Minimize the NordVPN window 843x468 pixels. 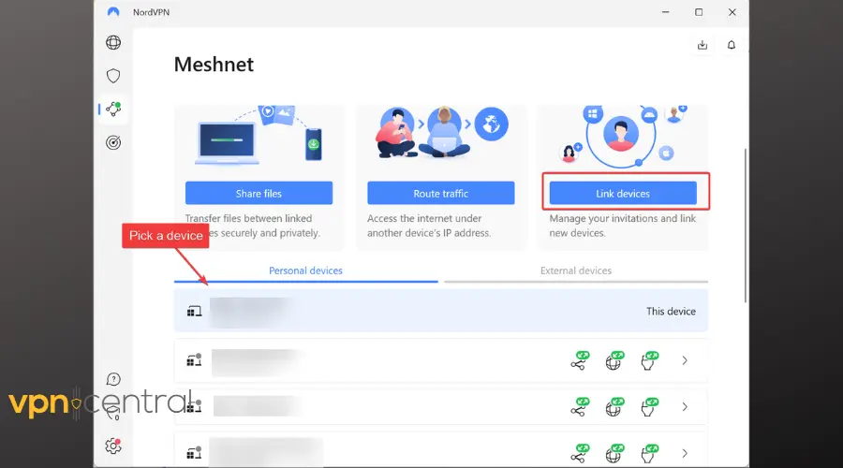[x=666, y=12]
